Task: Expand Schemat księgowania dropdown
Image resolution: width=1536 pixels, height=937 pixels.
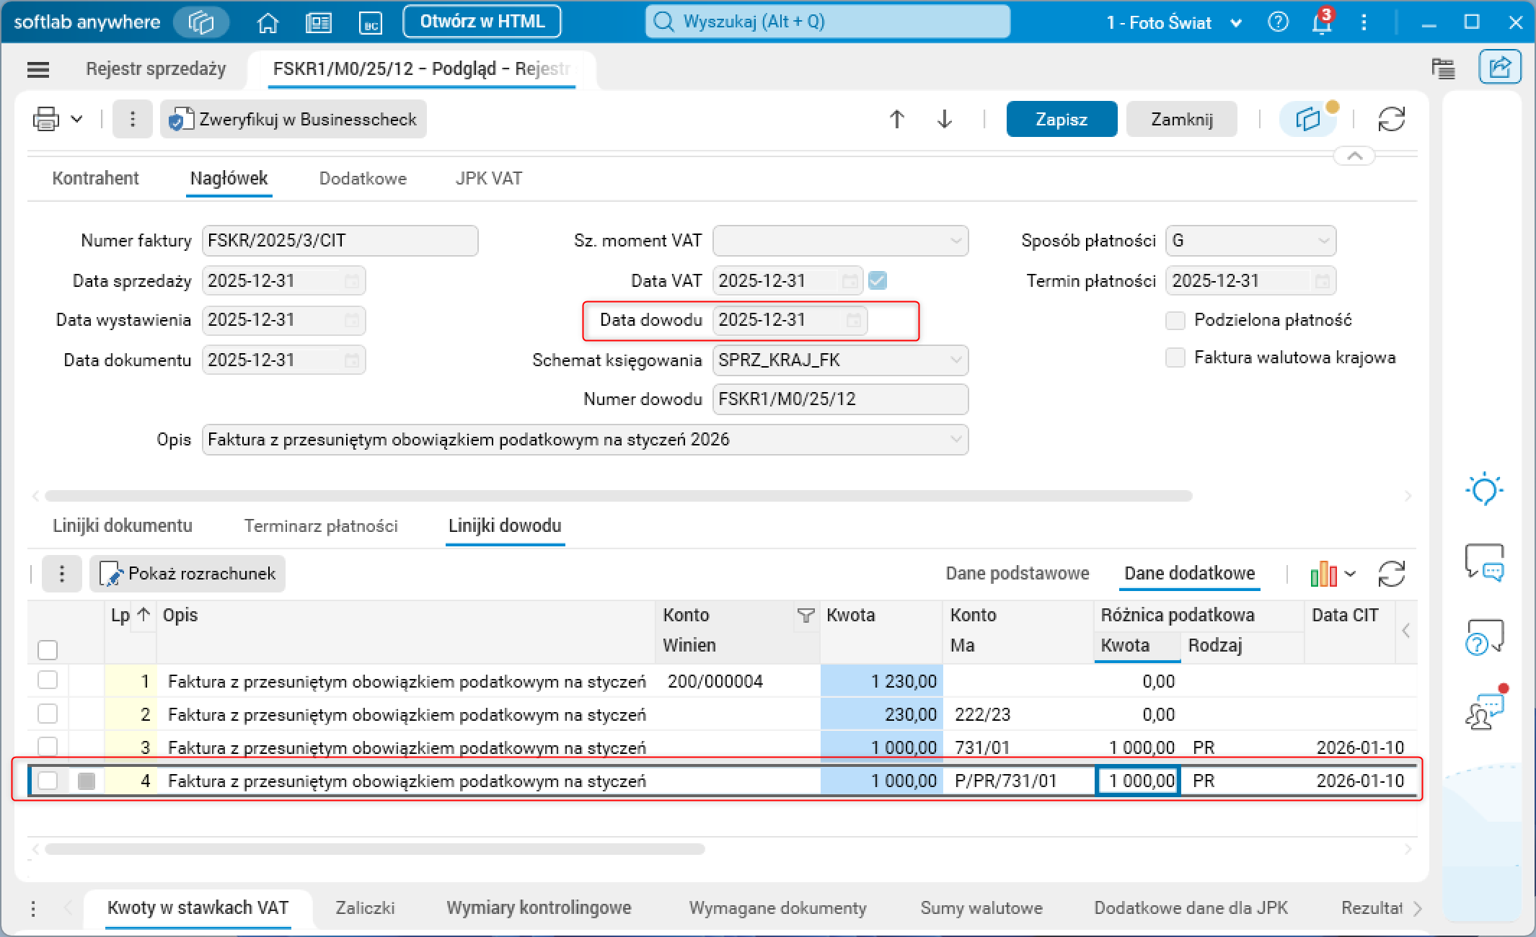Action: point(956,360)
